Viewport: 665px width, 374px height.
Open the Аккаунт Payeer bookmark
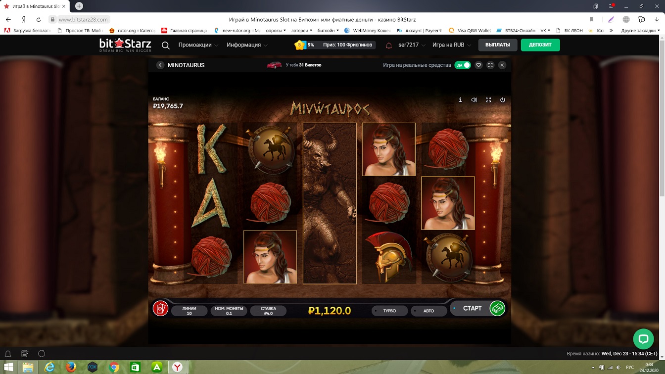(419, 31)
